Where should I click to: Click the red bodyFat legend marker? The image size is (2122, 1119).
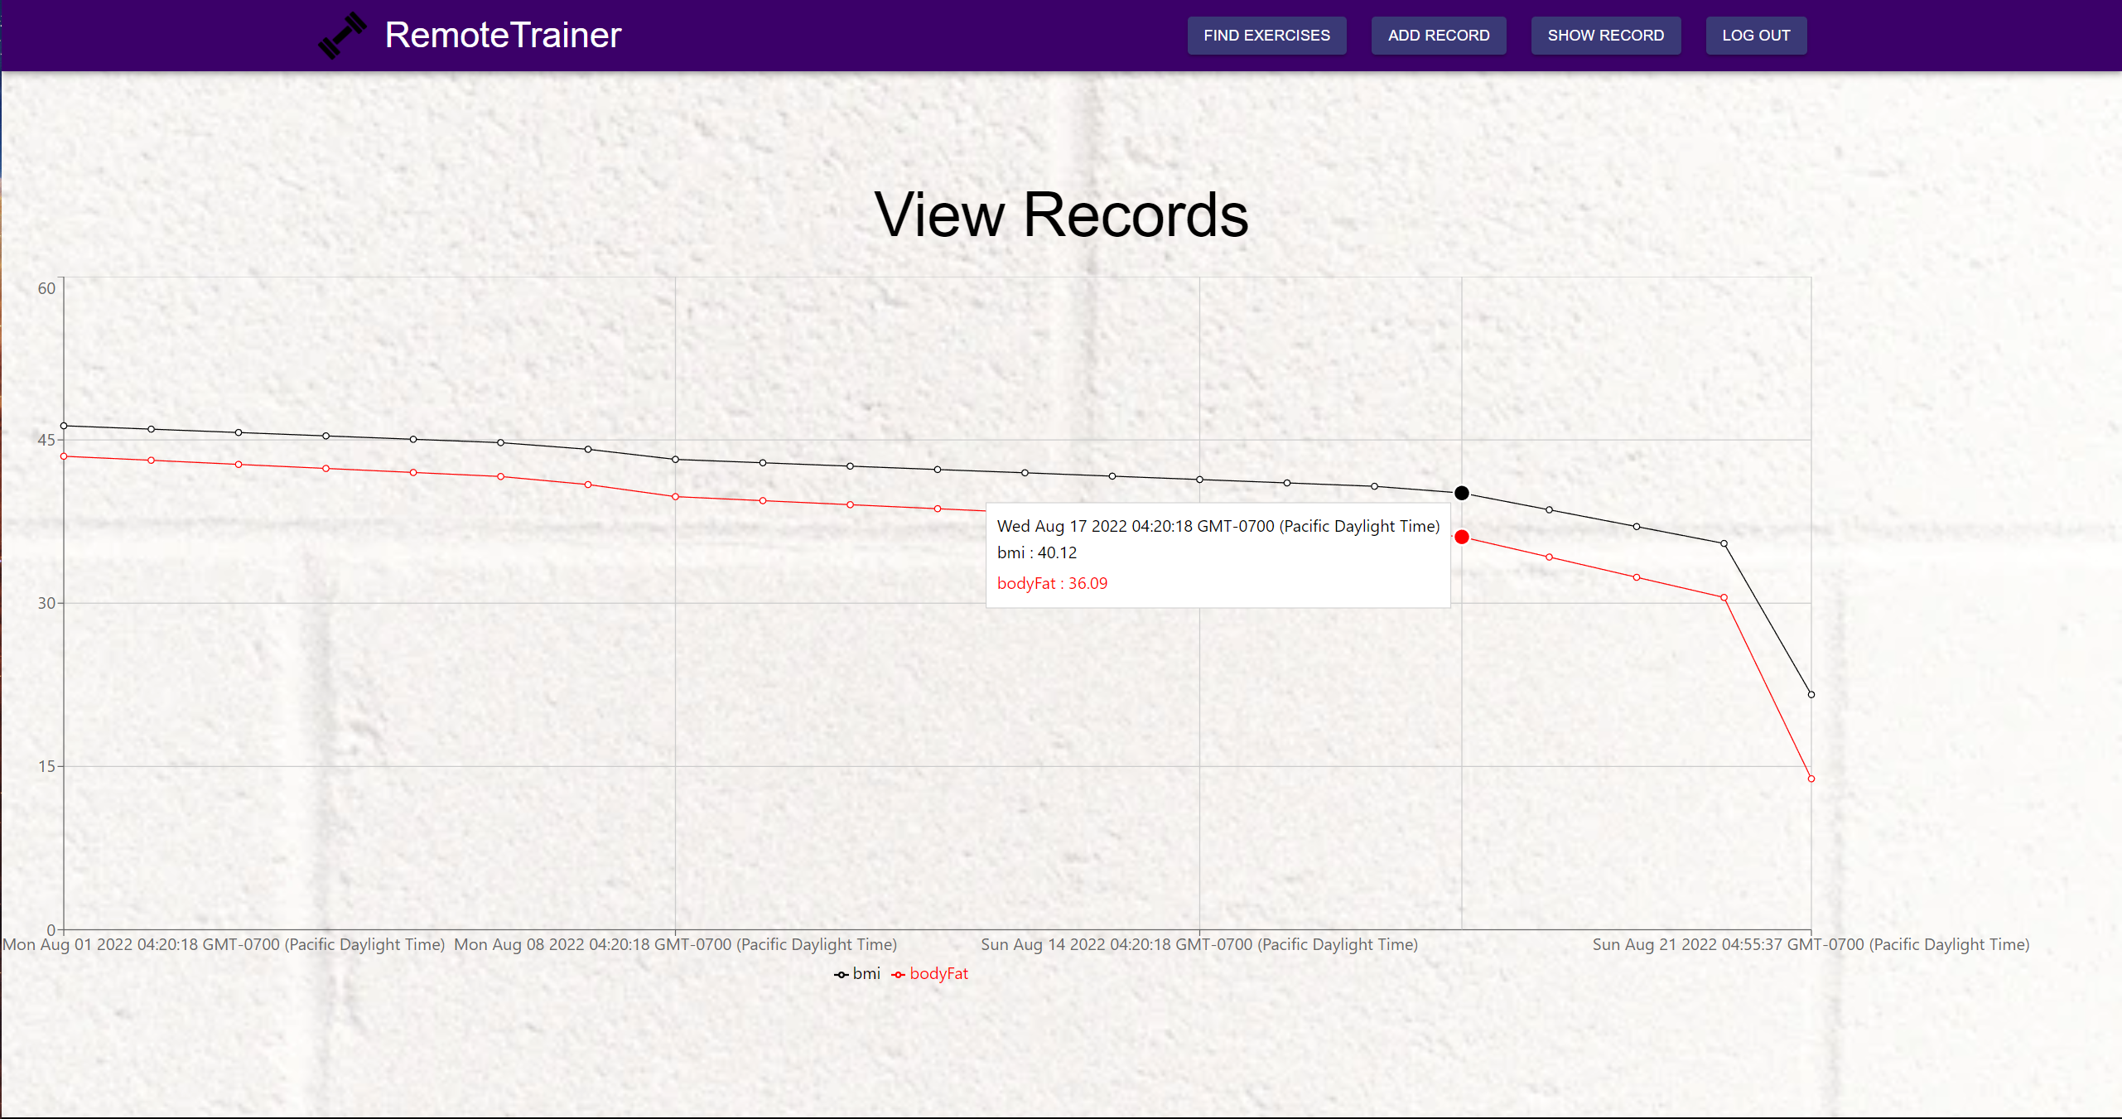point(898,975)
